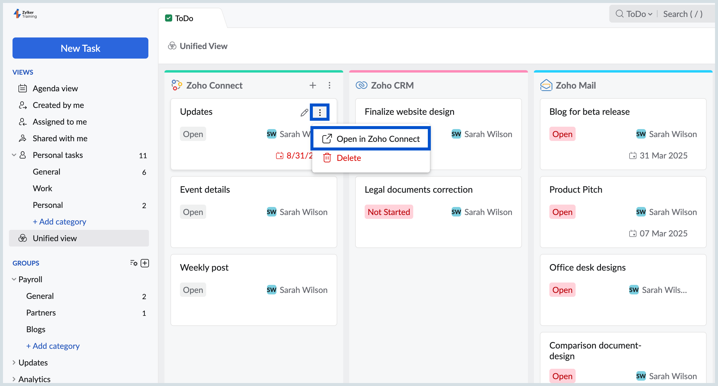718x386 pixels.
Task: Click Not Started status badge
Action: [x=389, y=212]
